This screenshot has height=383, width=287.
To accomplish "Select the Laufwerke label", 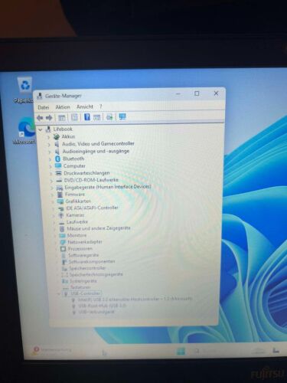I will 77,222.
